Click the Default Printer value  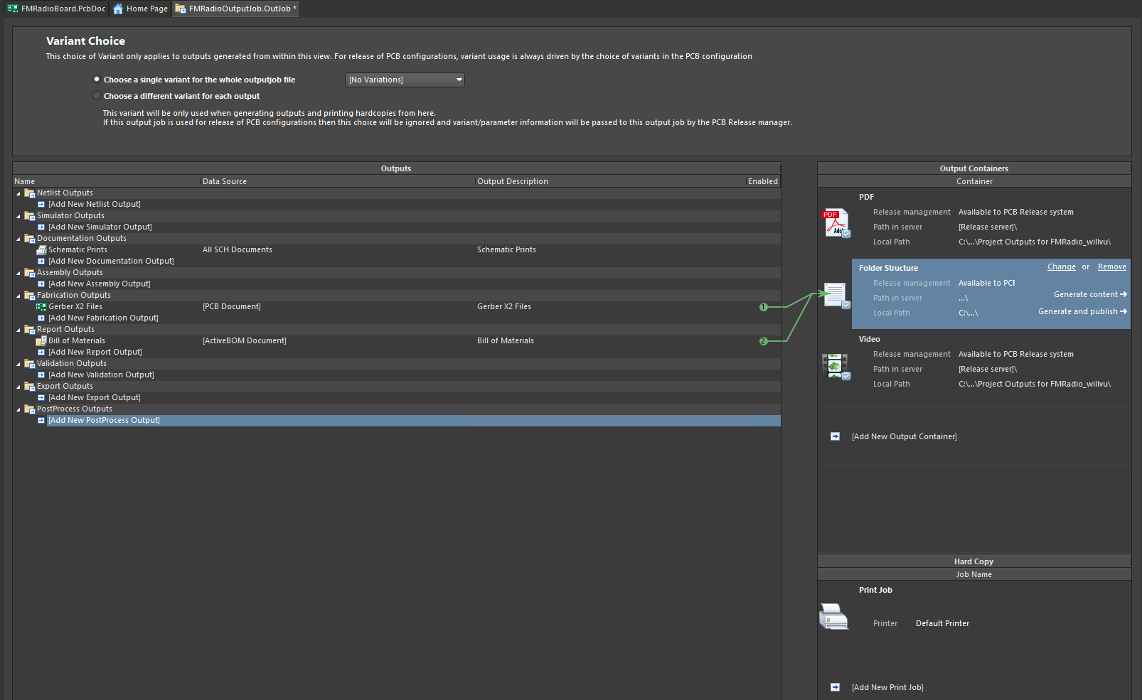942,623
